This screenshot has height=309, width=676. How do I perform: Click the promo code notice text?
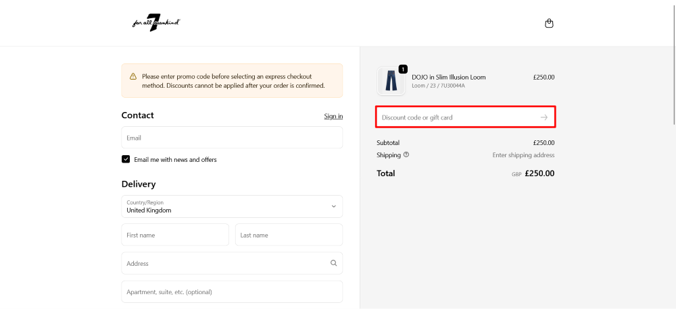[x=233, y=81]
